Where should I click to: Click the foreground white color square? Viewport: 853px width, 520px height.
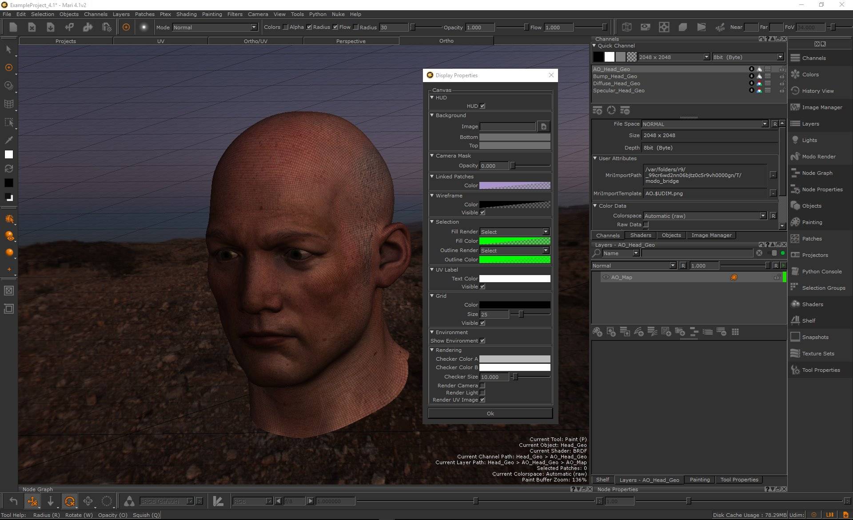pyautogui.click(x=8, y=154)
